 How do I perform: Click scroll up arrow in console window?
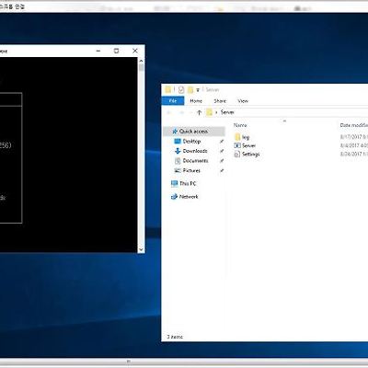[141, 61]
